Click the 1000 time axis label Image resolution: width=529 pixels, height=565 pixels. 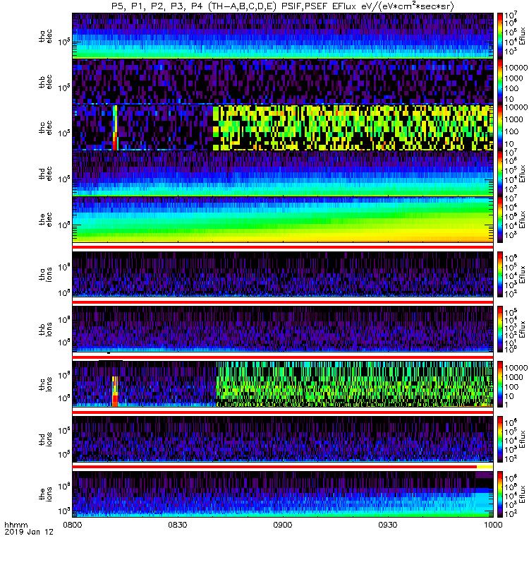tap(492, 525)
